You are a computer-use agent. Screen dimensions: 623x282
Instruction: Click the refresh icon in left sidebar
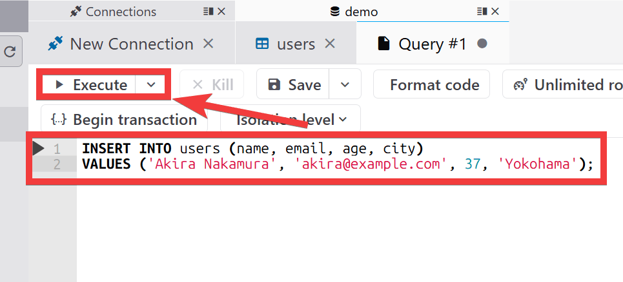(x=10, y=51)
